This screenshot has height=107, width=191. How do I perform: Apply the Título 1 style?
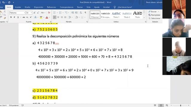[116, 15]
